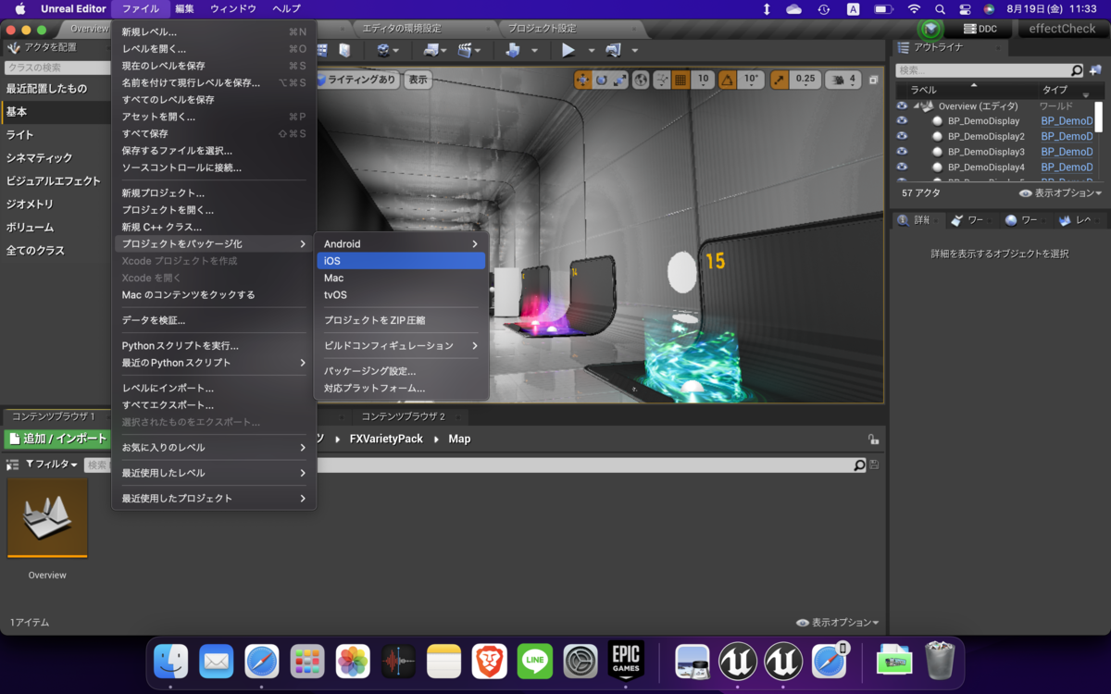
Task: Toggle visibility of BP_DemoDisplay4
Action: pyautogui.click(x=902, y=167)
